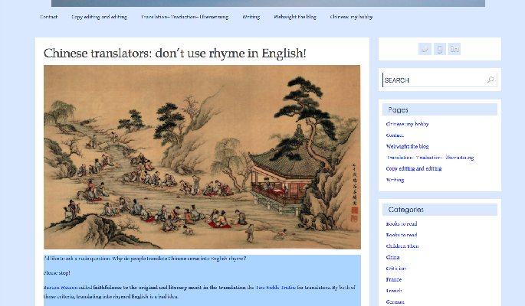Open 'Writing' under the Pages sidebar
Screen dimensions: 525x306
[x=395, y=180]
